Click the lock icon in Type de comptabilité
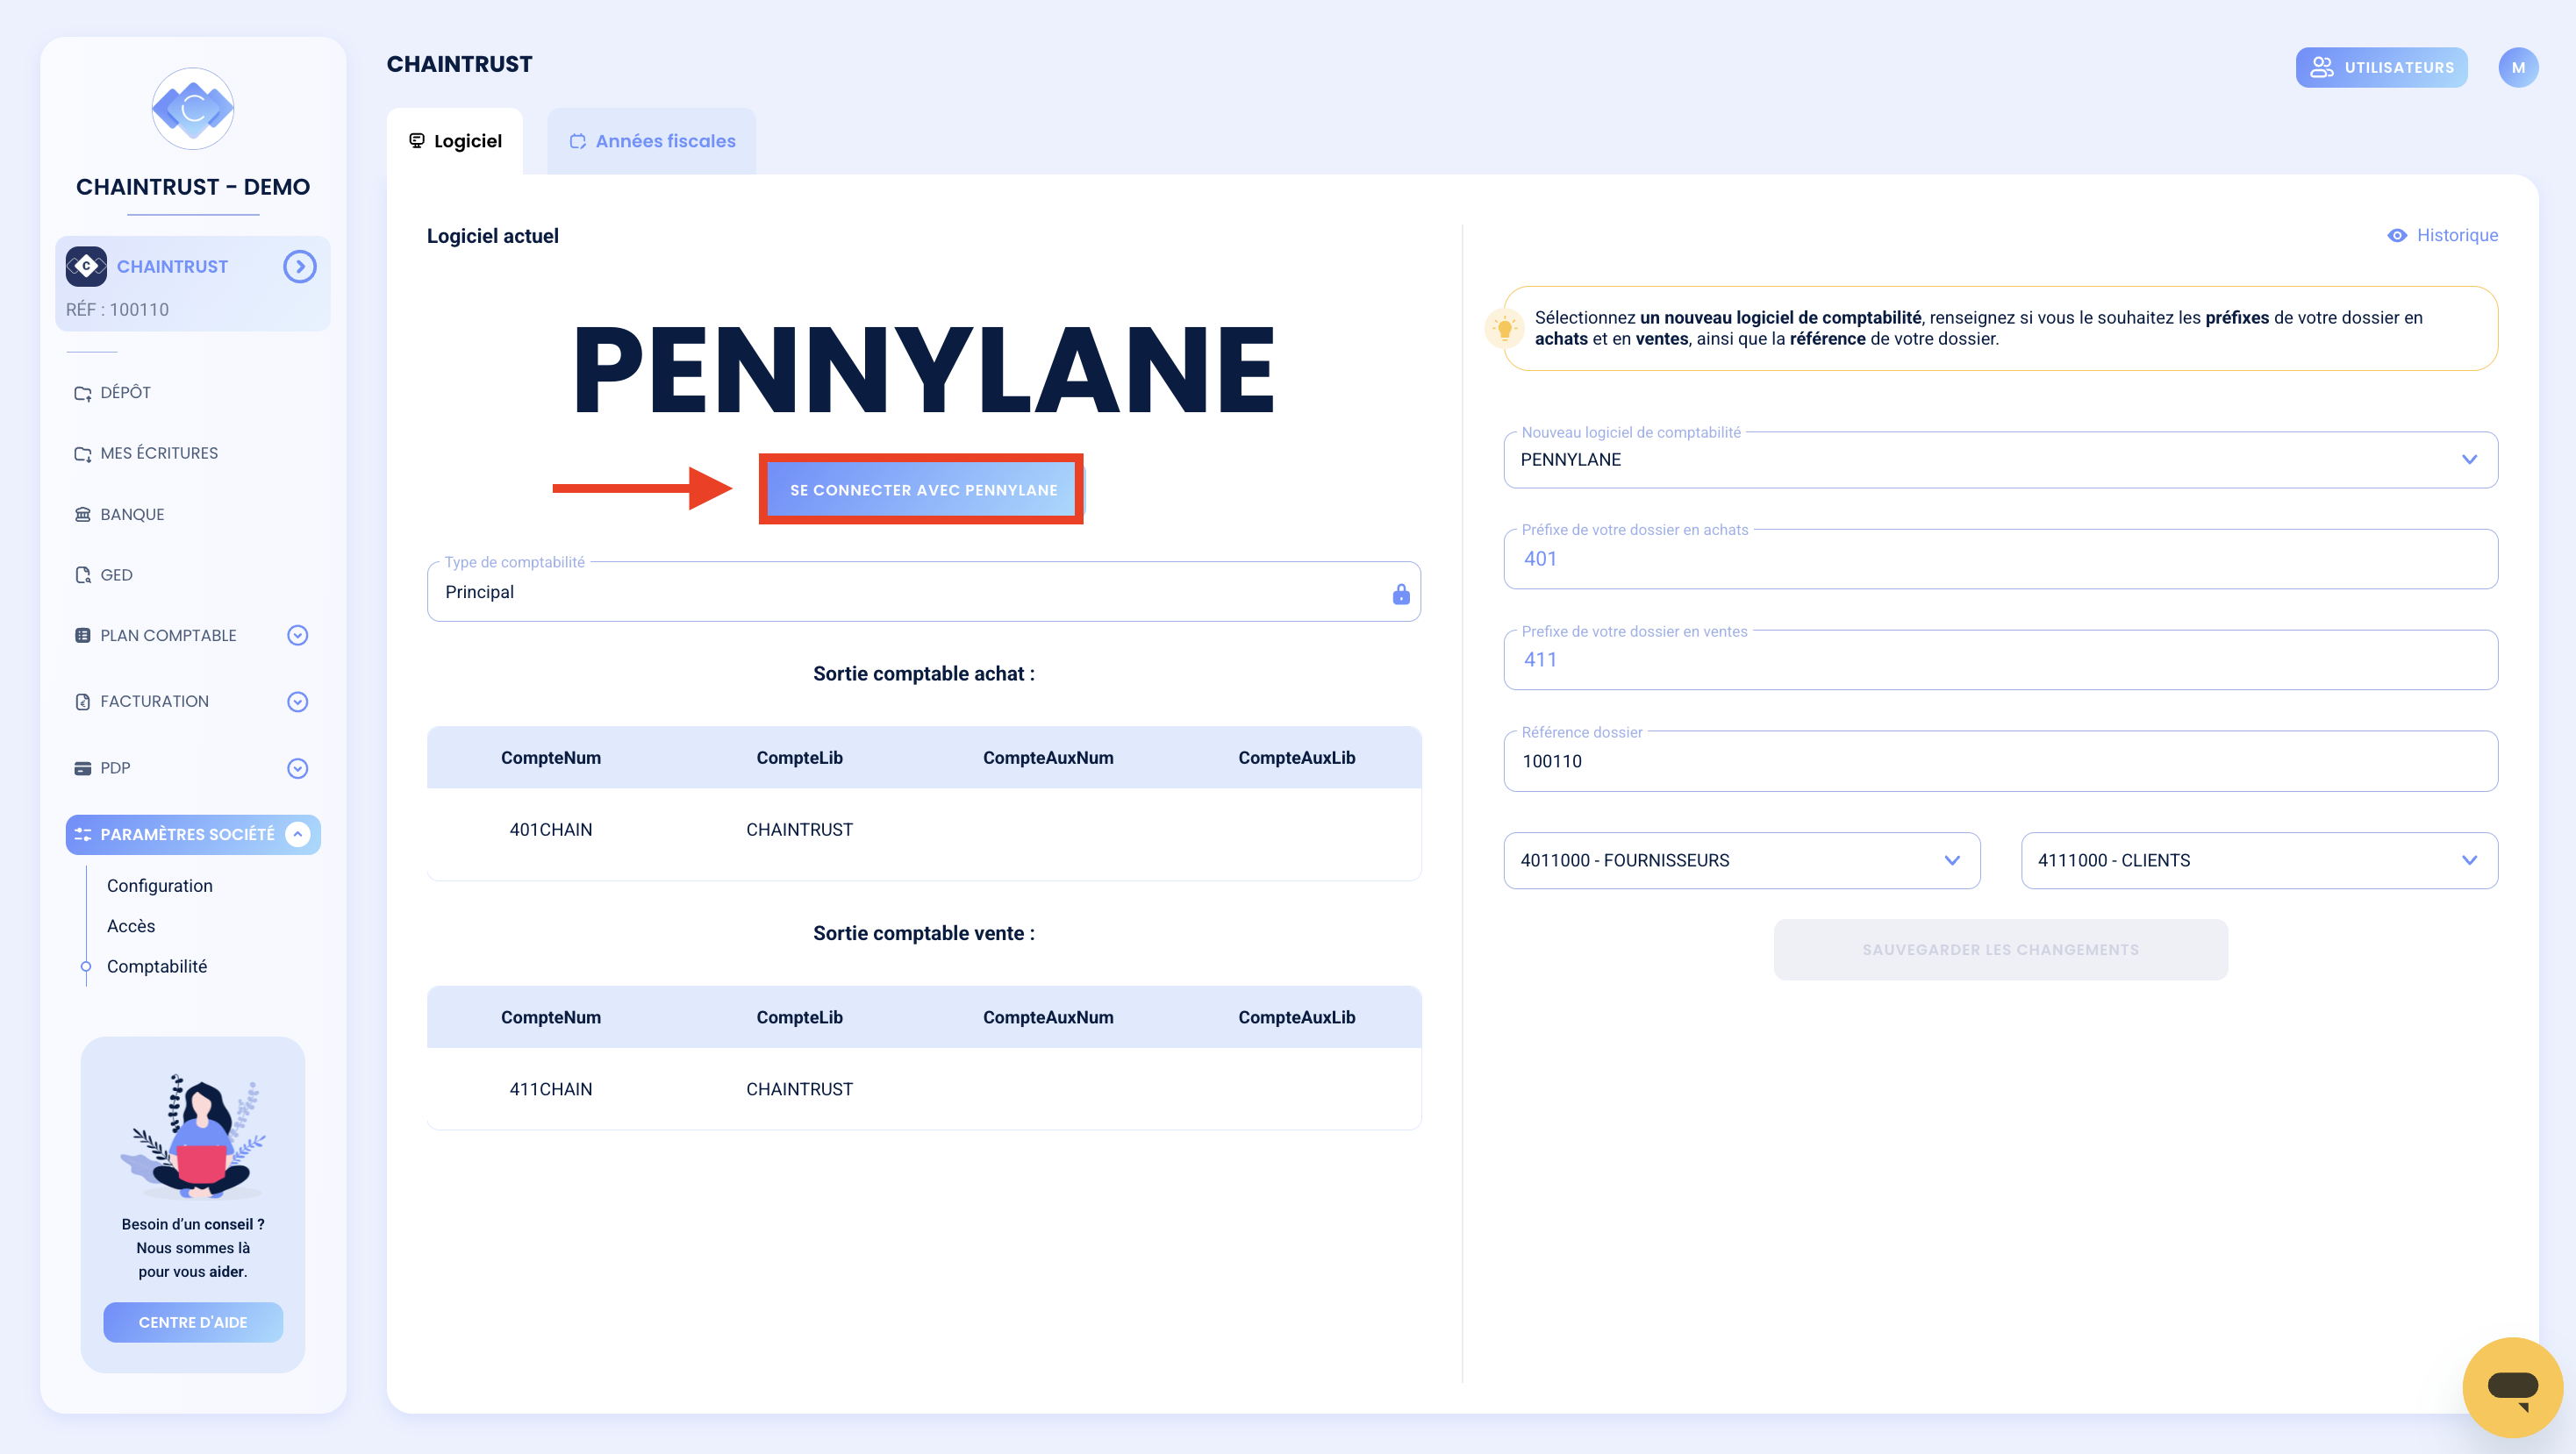 (x=1401, y=594)
